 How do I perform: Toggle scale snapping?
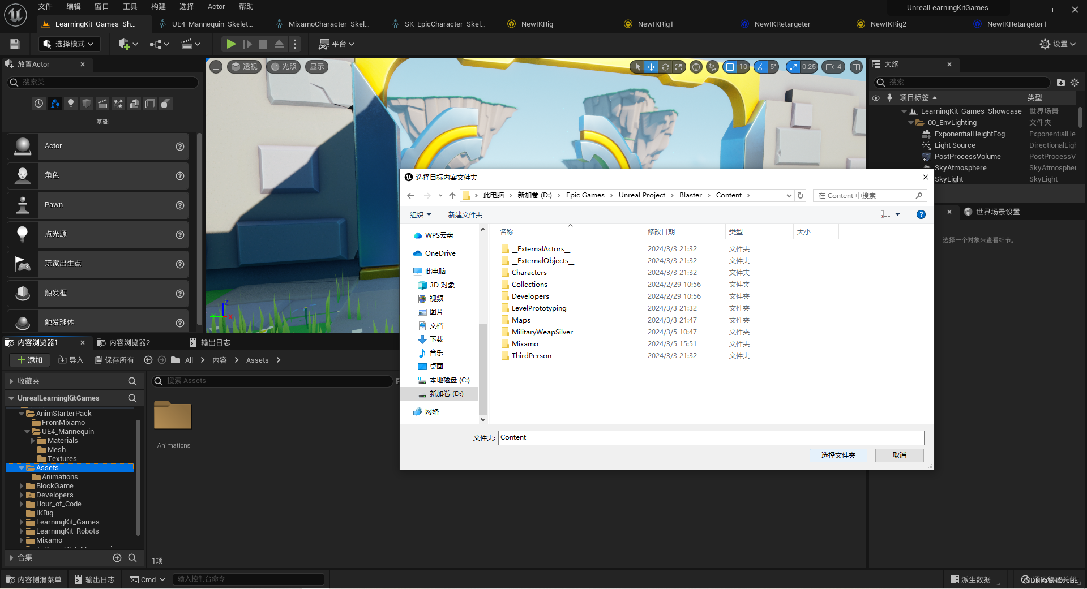pos(793,67)
